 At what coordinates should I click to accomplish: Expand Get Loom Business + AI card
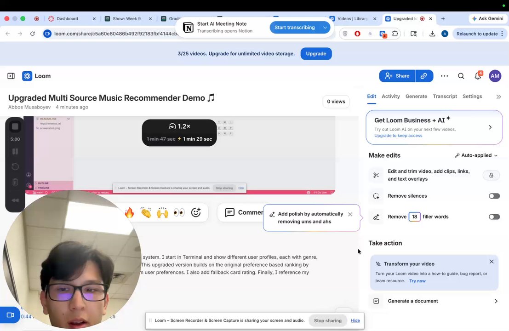point(434,127)
